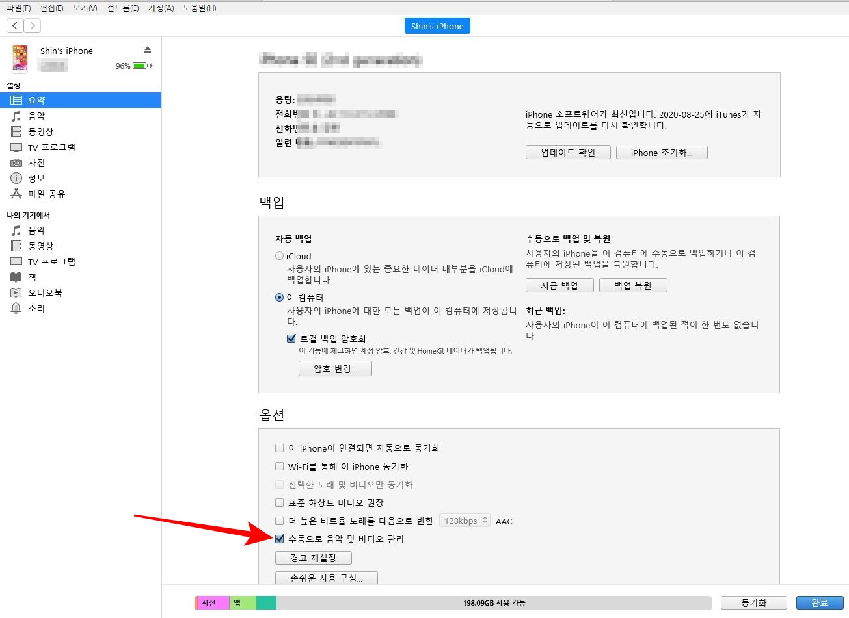Viewport: 849px width, 618px height.
Task: Click the iPhone device thumbnail icon
Action: (20, 58)
